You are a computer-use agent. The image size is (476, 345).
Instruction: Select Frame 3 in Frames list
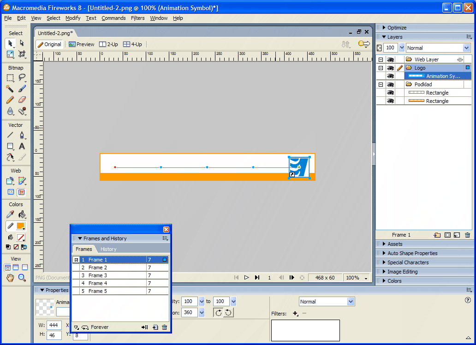coord(120,275)
